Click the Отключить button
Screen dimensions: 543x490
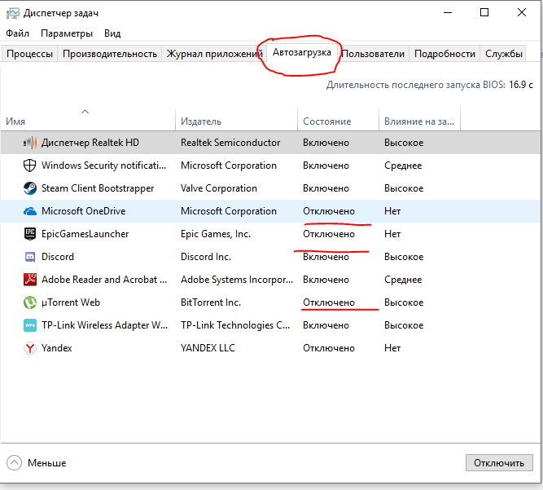(x=499, y=463)
